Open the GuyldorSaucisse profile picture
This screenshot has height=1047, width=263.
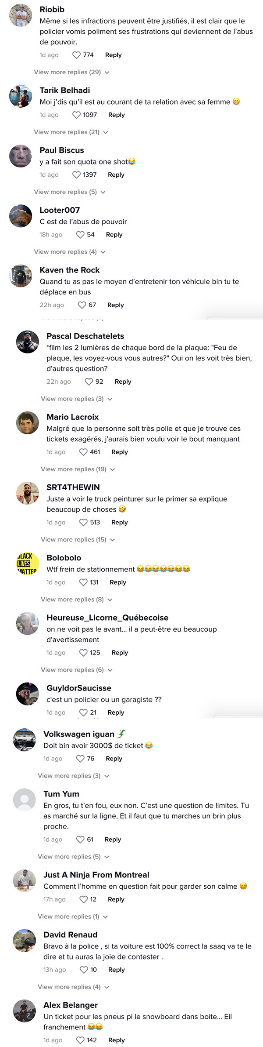click(x=28, y=694)
